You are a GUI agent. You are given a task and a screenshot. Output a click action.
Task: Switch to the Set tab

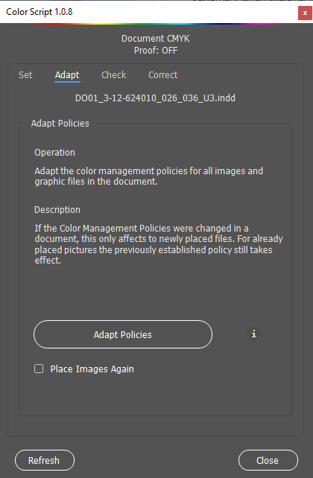[x=25, y=75]
